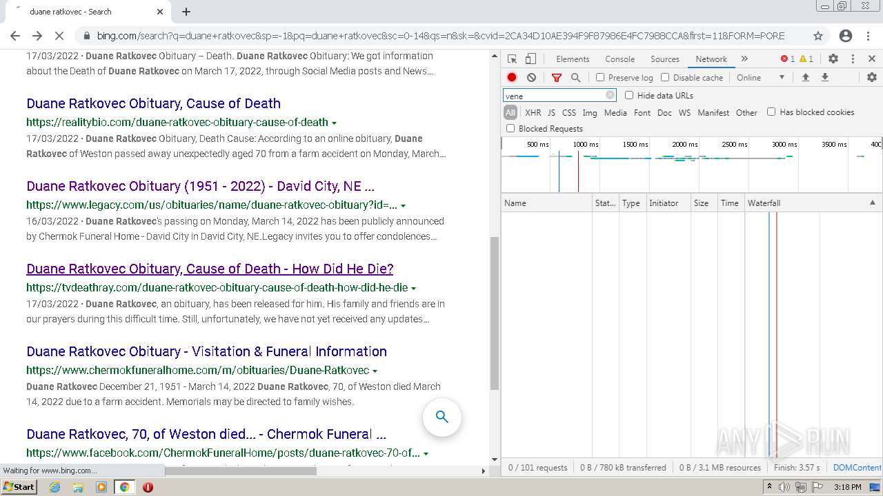Switch to the Elements tab
This screenshot has width=883, height=496.
tap(573, 59)
